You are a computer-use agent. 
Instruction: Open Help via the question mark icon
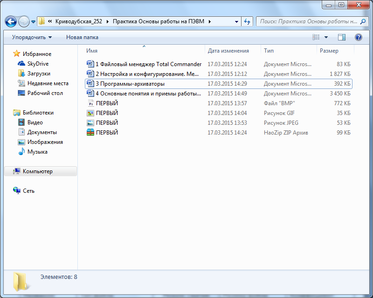(x=359, y=37)
